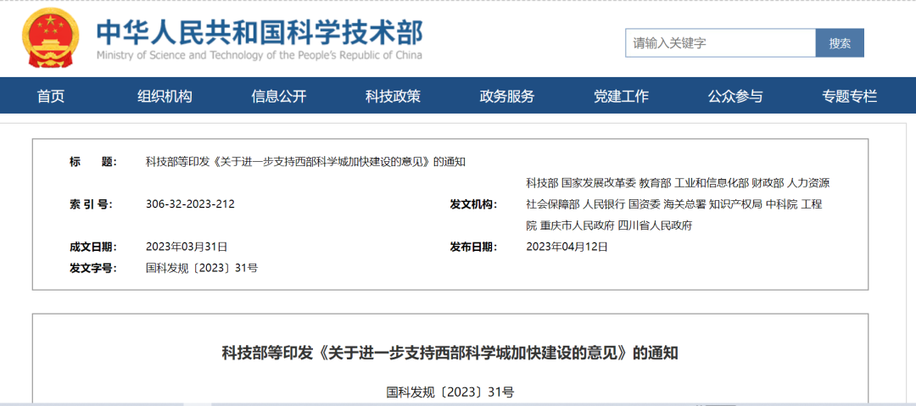Click the 索引号 label
Image resolution: width=916 pixels, height=406 pixels.
pos(91,204)
